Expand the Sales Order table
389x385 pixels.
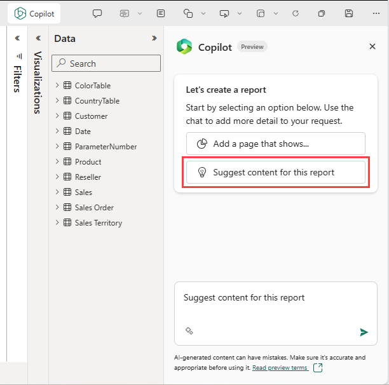[x=57, y=207]
